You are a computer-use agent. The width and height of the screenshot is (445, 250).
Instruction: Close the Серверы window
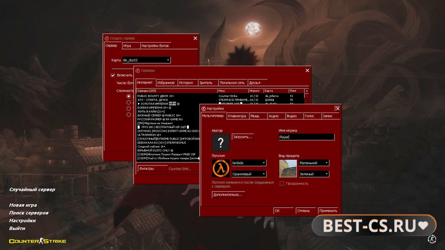(x=307, y=70)
